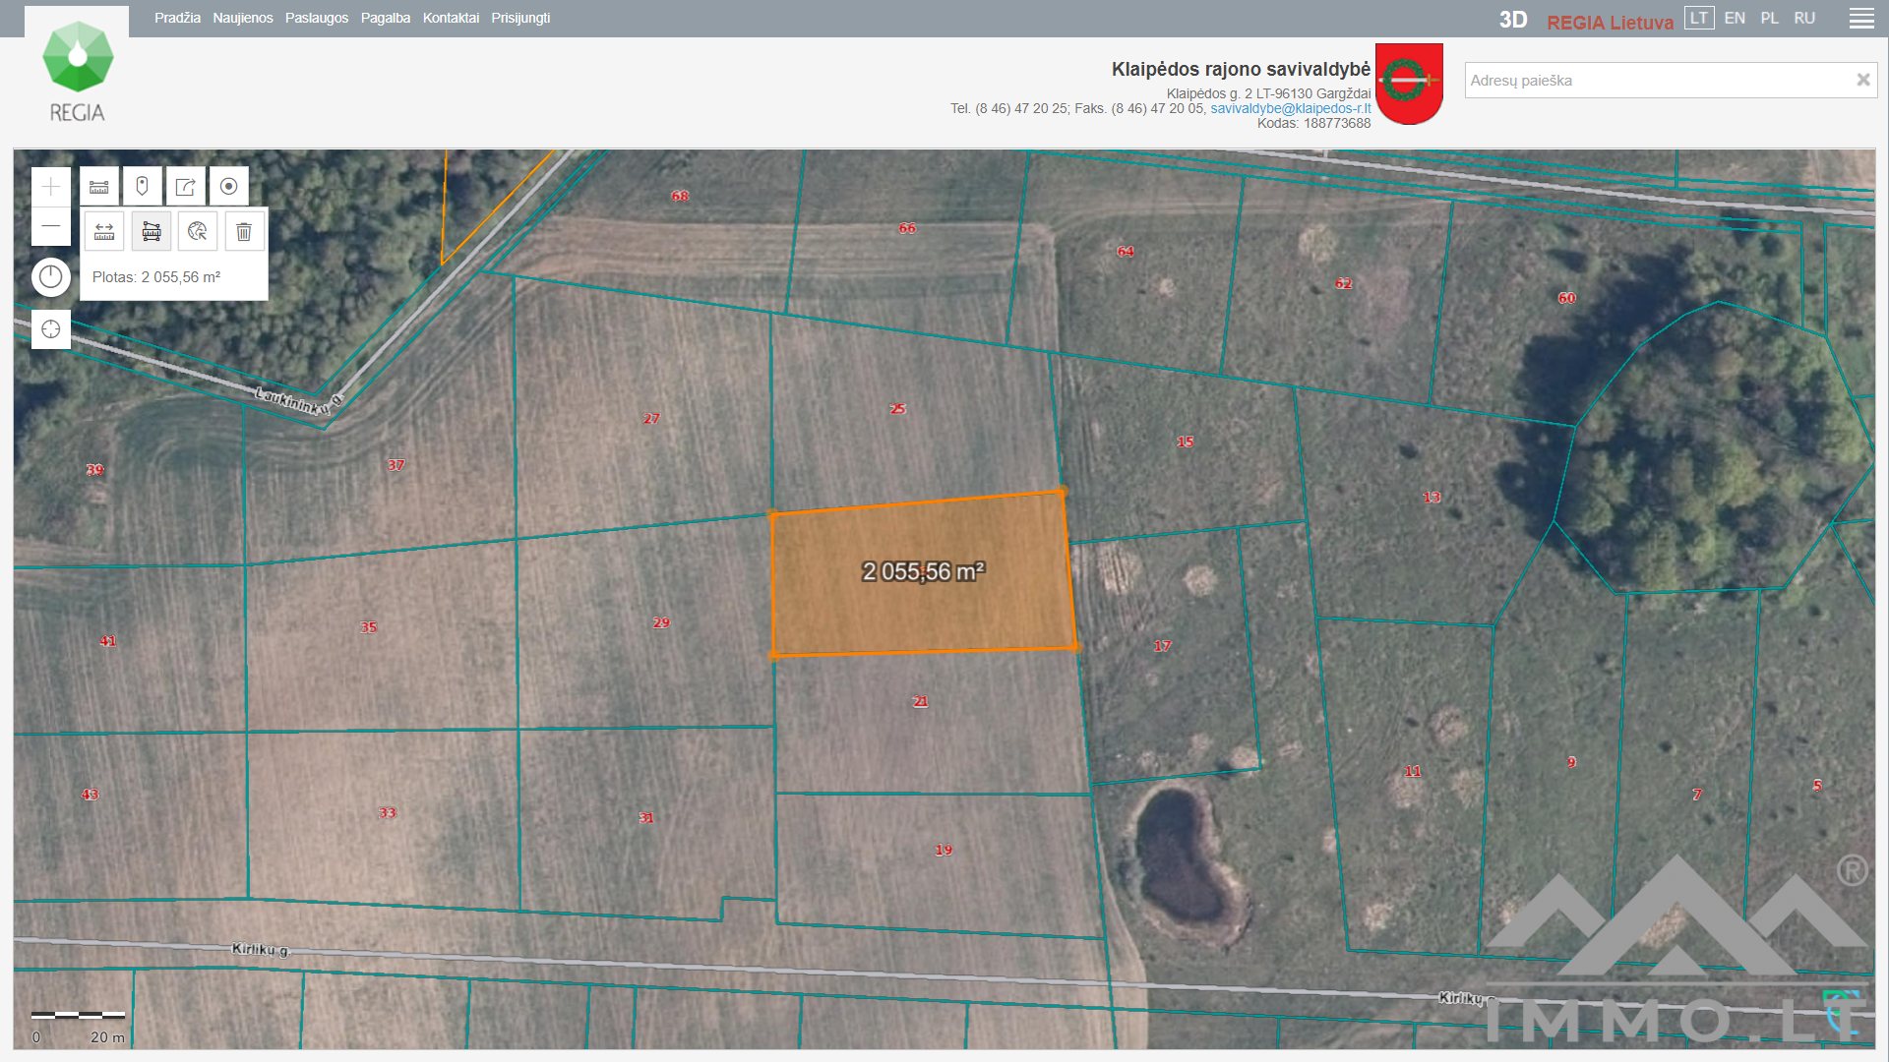This screenshot has height=1062, width=1889.
Task: Click the savivaldybe@klaipedos-r.lt email link
Action: coord(1290,108)
